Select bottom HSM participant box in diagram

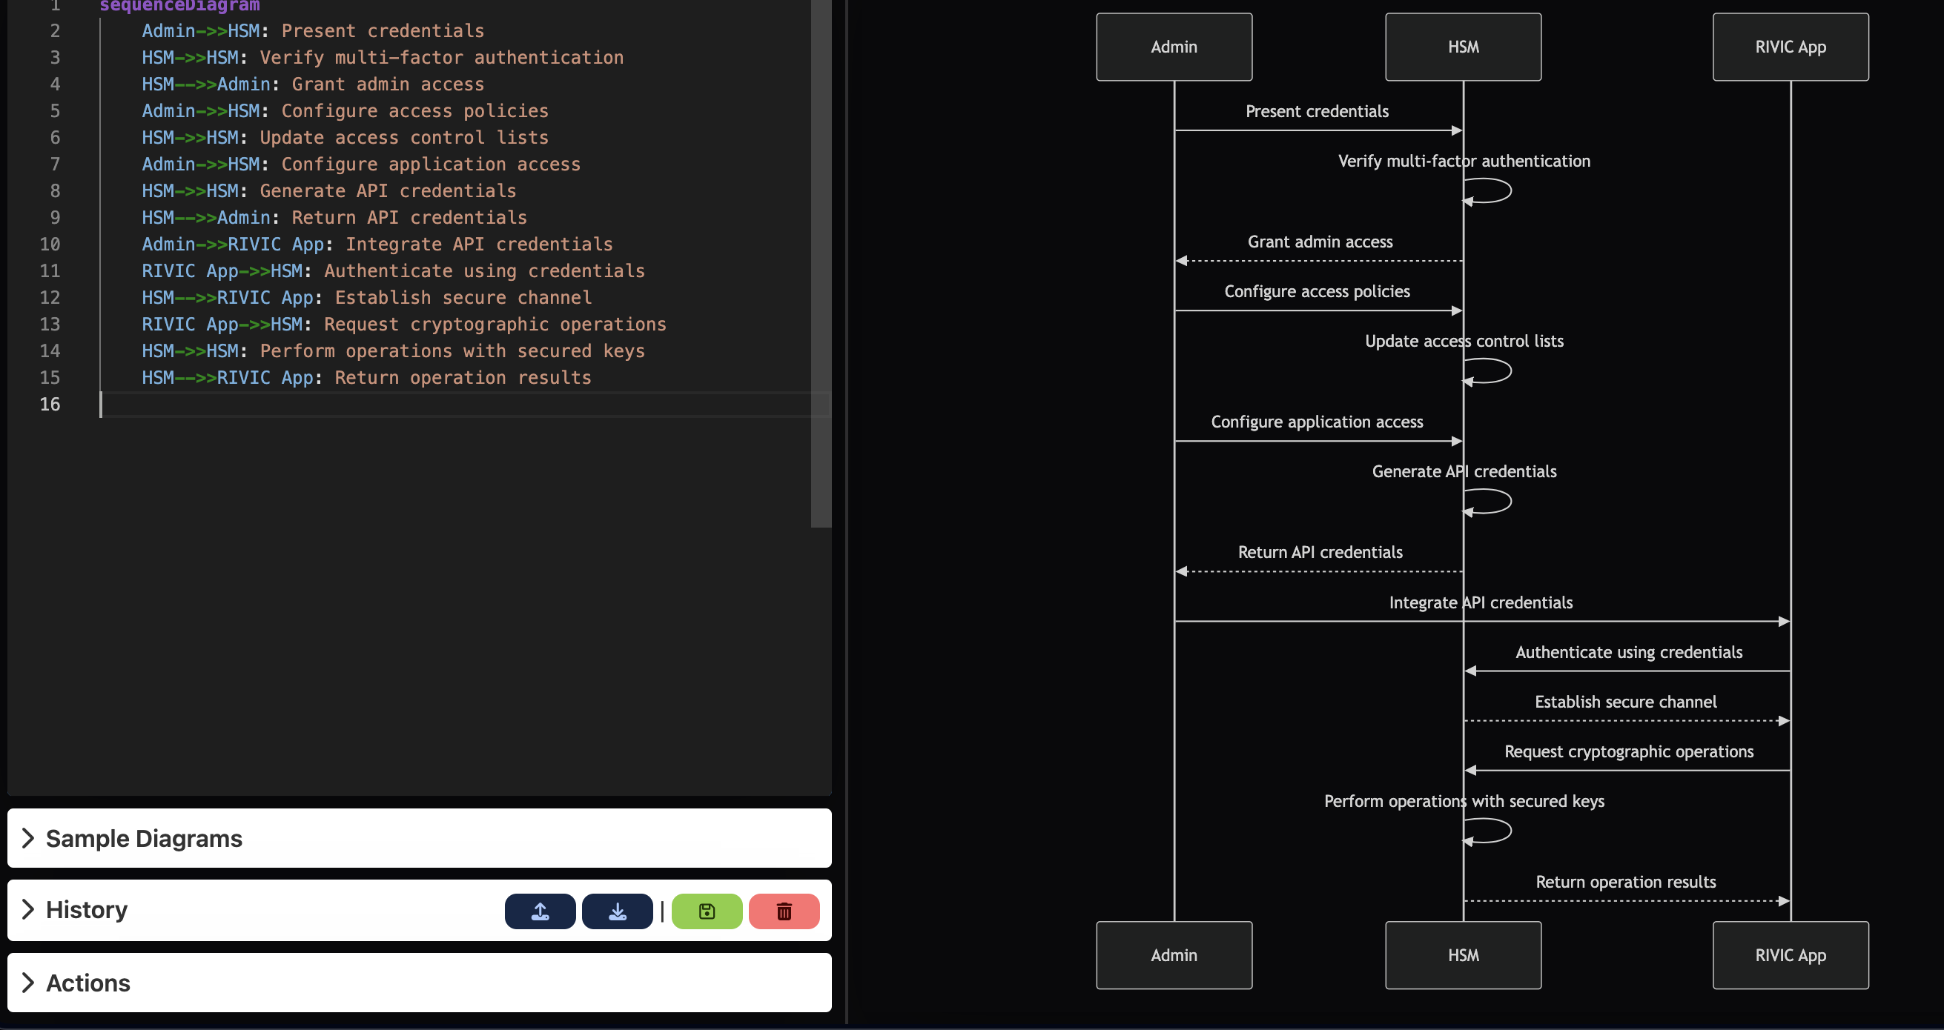pos(1463,954)
